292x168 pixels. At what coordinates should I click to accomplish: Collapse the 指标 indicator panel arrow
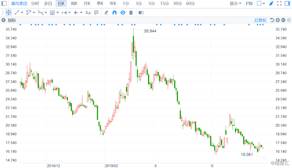[4, 20]
